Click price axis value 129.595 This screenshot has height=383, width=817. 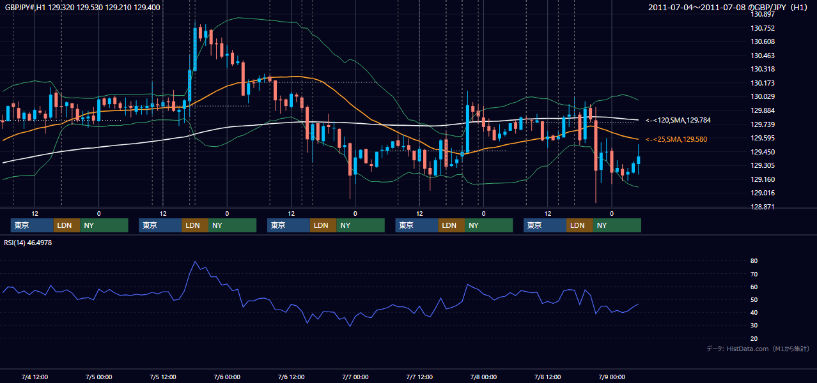click(x=763, y=138)
